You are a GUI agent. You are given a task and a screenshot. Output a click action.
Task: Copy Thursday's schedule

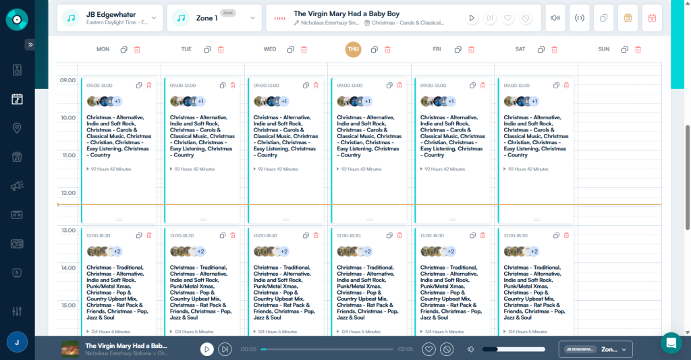(x=374, y=50)
